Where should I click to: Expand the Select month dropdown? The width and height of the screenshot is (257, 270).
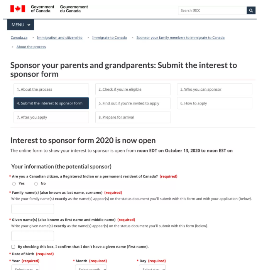point(91,268)
